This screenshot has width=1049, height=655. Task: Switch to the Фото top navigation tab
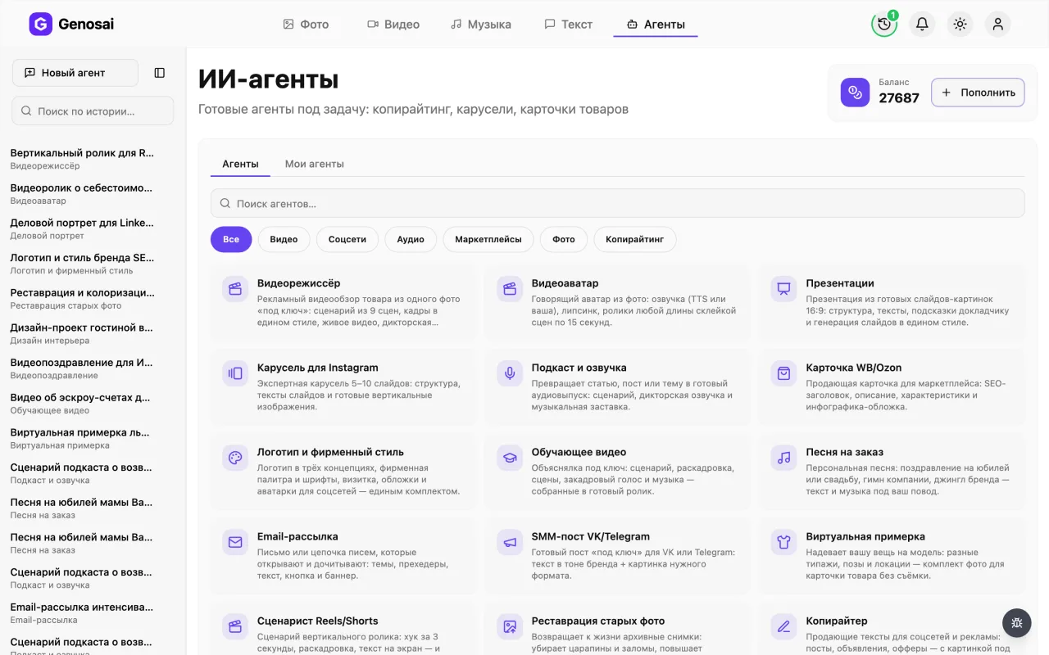click(x=306, y=25)
